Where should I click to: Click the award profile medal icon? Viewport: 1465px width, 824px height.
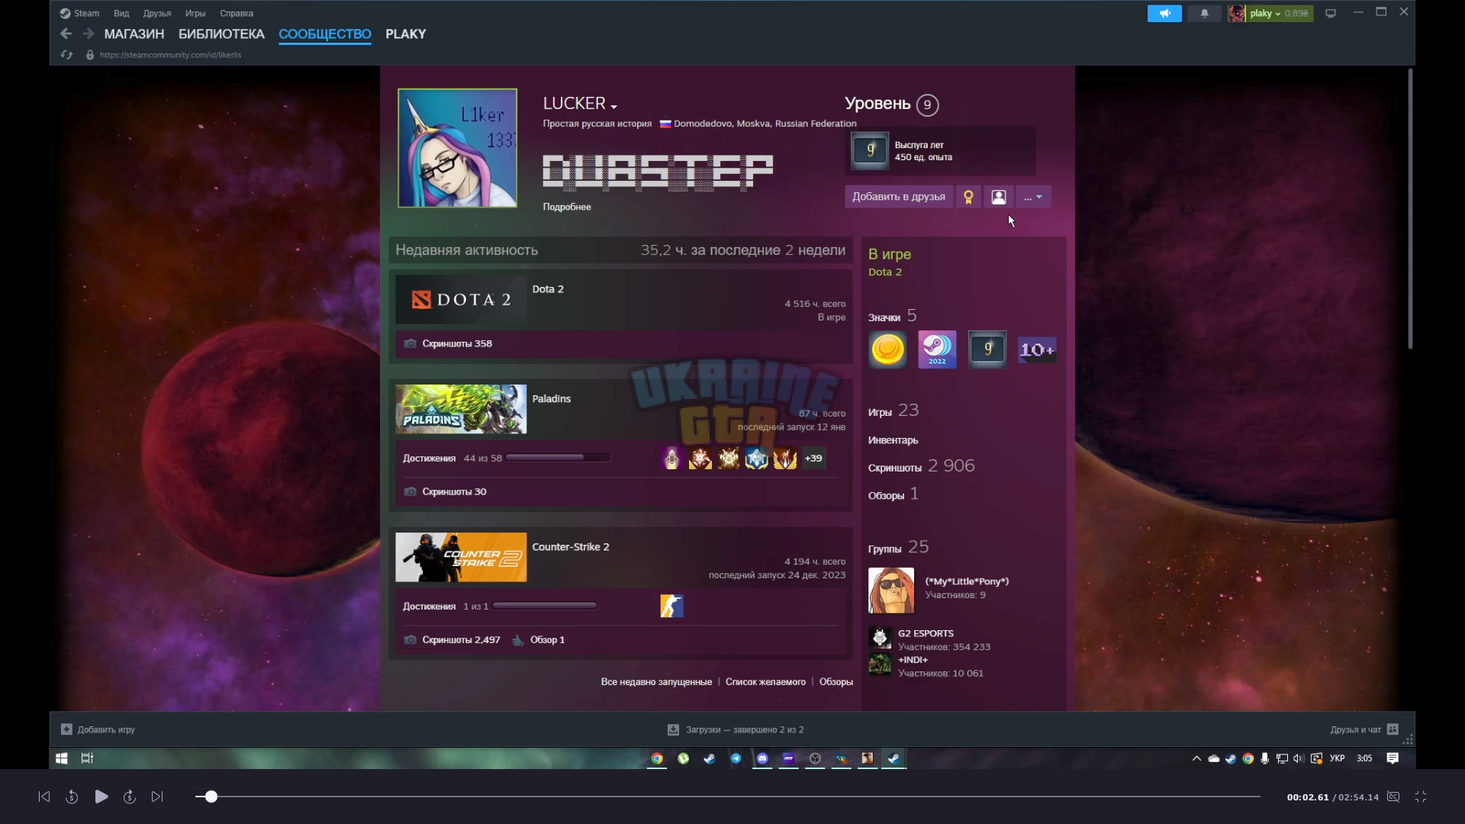click(968, 197)
